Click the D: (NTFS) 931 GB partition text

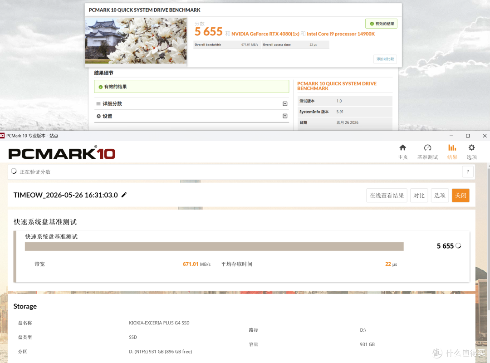pyautogui.click(x=160, y=352)
